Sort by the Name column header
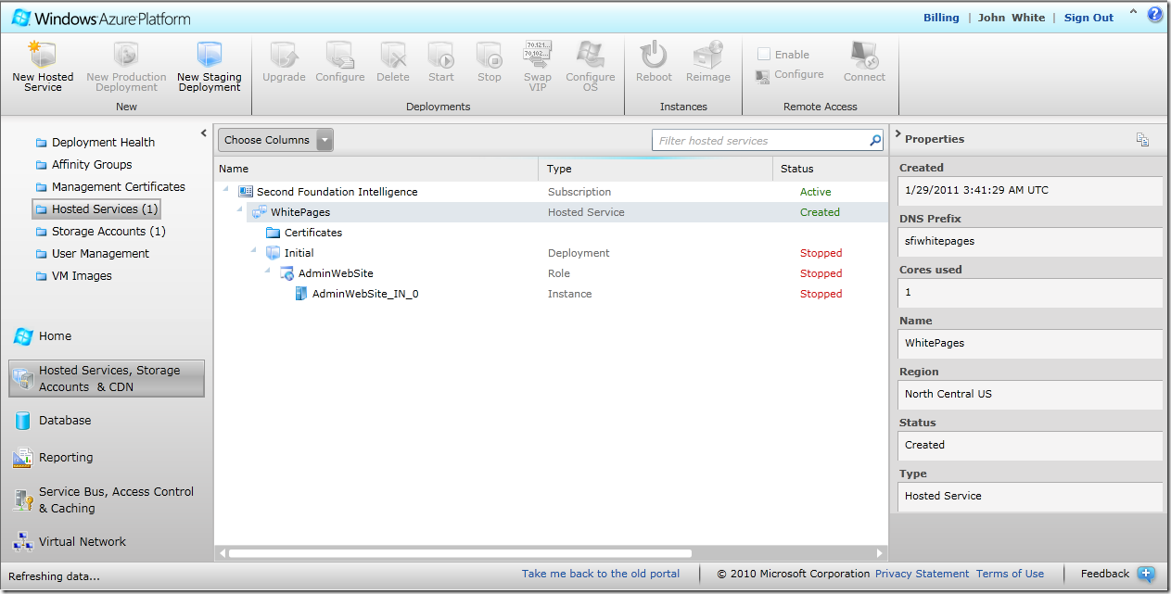 [375, 169]
